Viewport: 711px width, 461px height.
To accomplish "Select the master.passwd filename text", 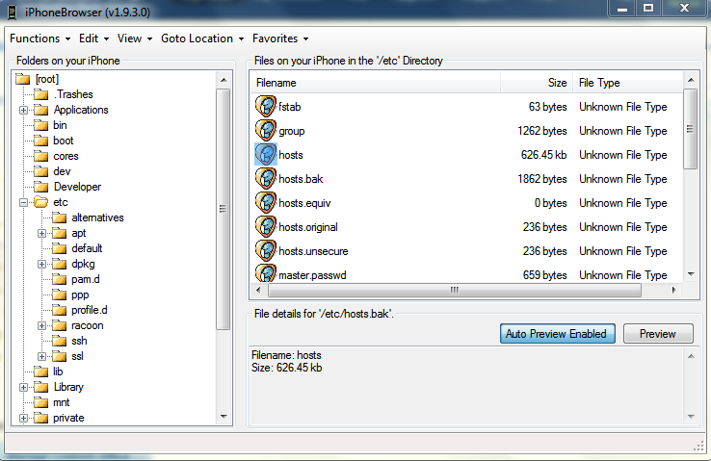I will point(312,275).
